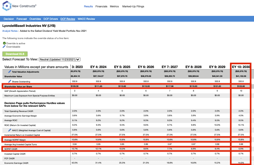Click the GAP (Growth Appreciation Period) label
Image resolution: width=254 pixels, height=165 pixels.
(x=20, y=91)
